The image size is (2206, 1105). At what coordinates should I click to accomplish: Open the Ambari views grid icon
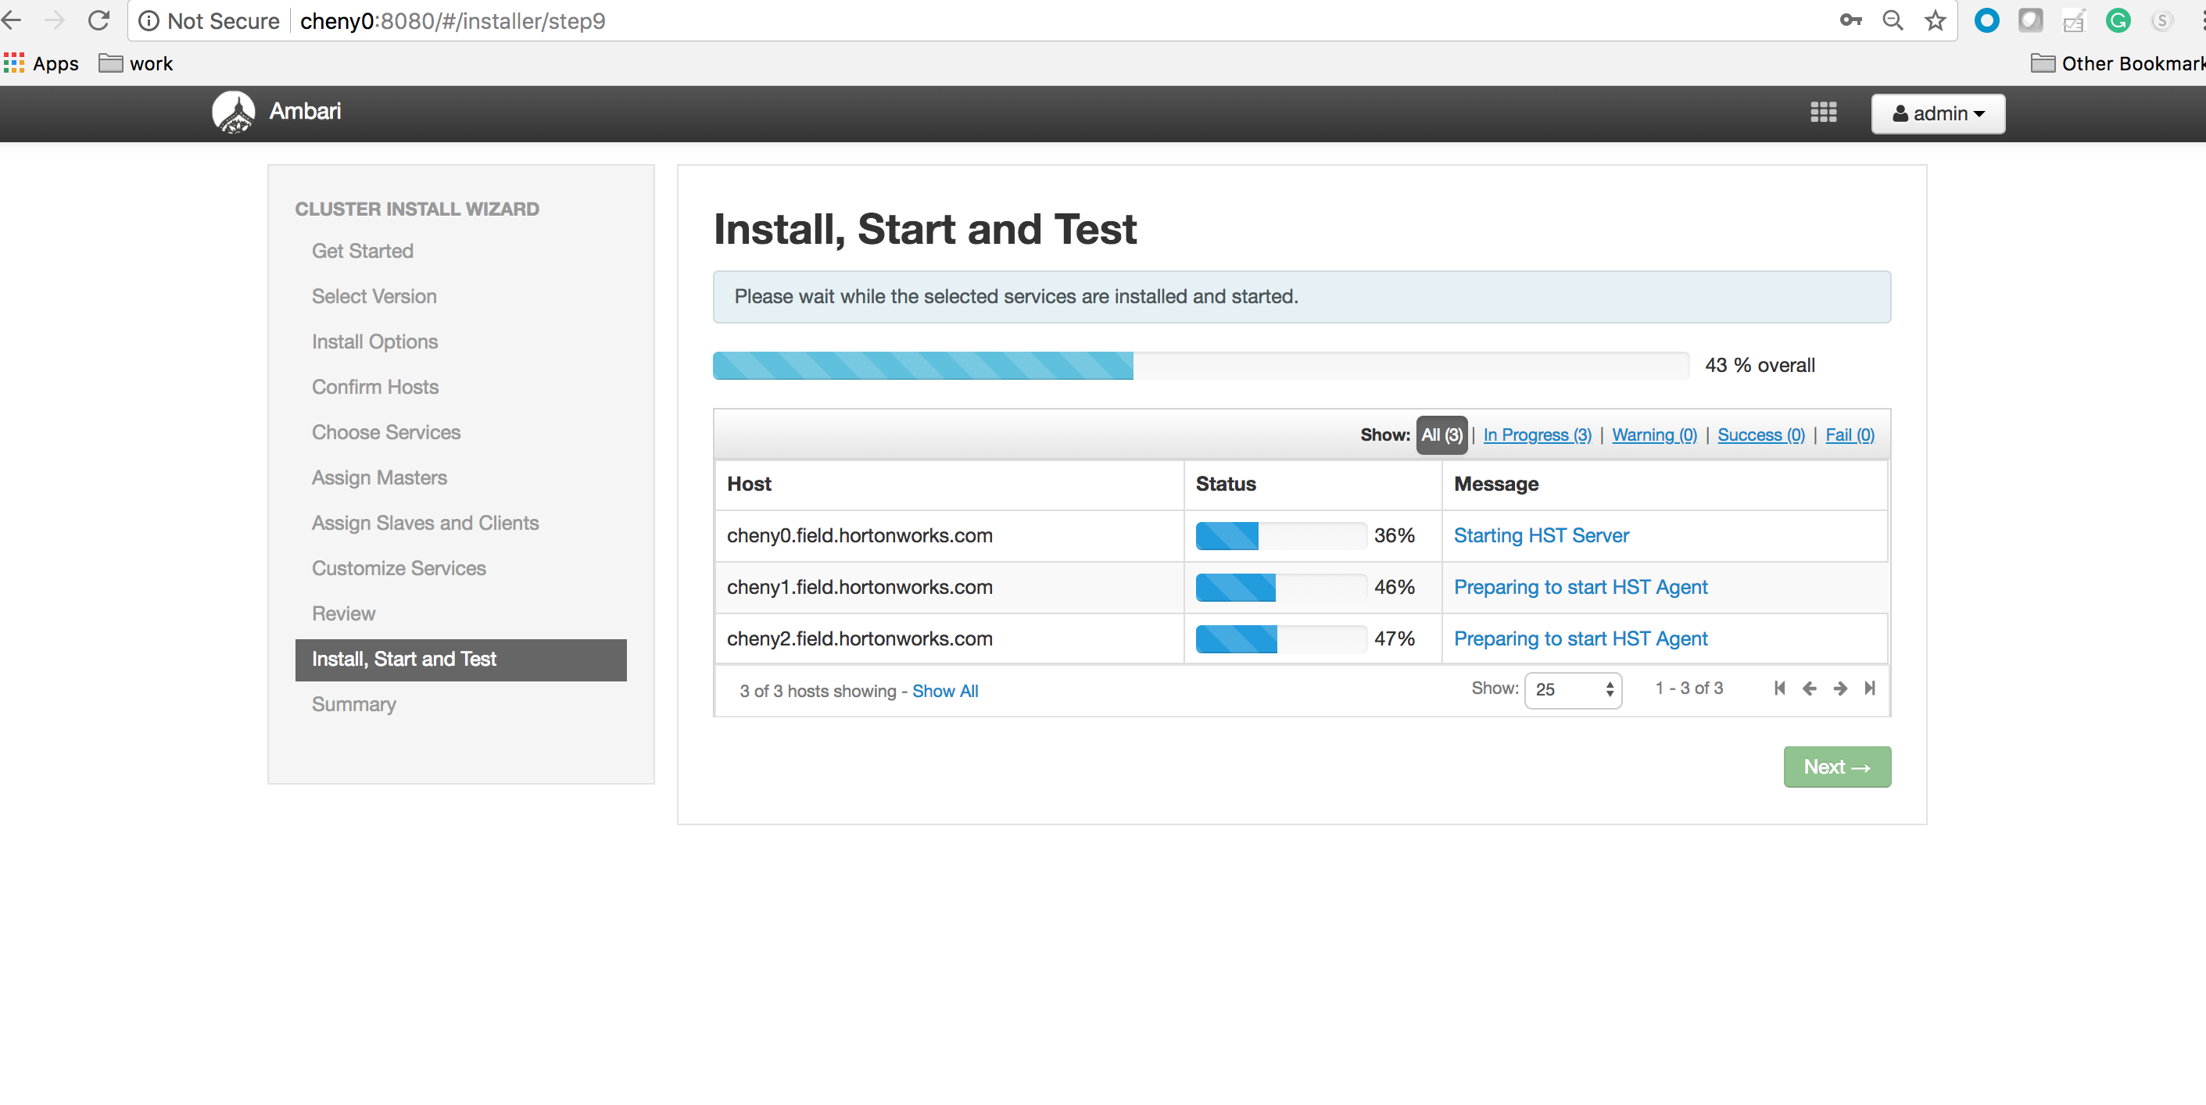click(x=1822, y=113)
